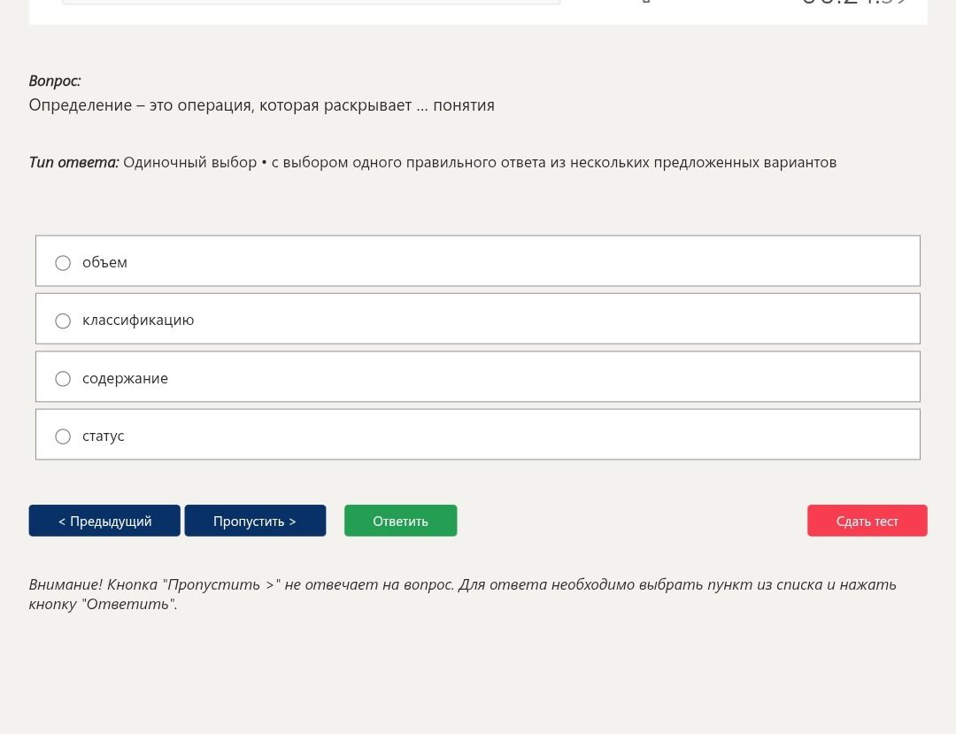Submit answer with green 'Ответить' button
The width and height of the screenshot is (956, 734).
(x=401, y=521)
